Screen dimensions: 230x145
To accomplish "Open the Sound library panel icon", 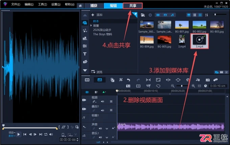I will coord(85,30).
